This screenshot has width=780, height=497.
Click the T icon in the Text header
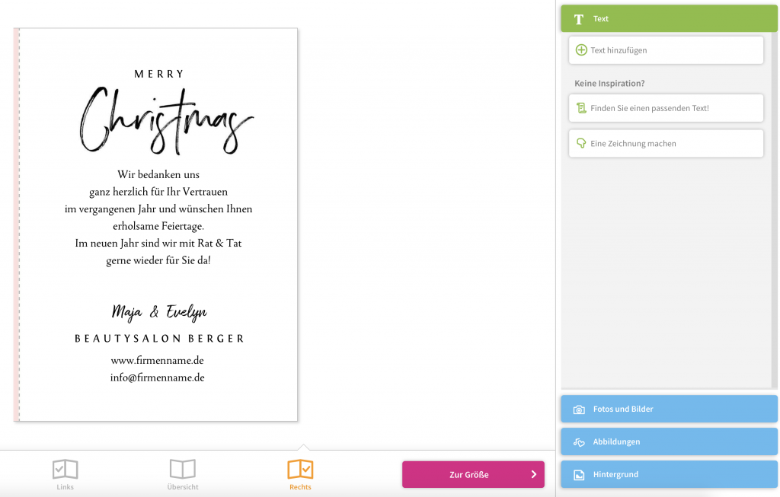(579, 19)
